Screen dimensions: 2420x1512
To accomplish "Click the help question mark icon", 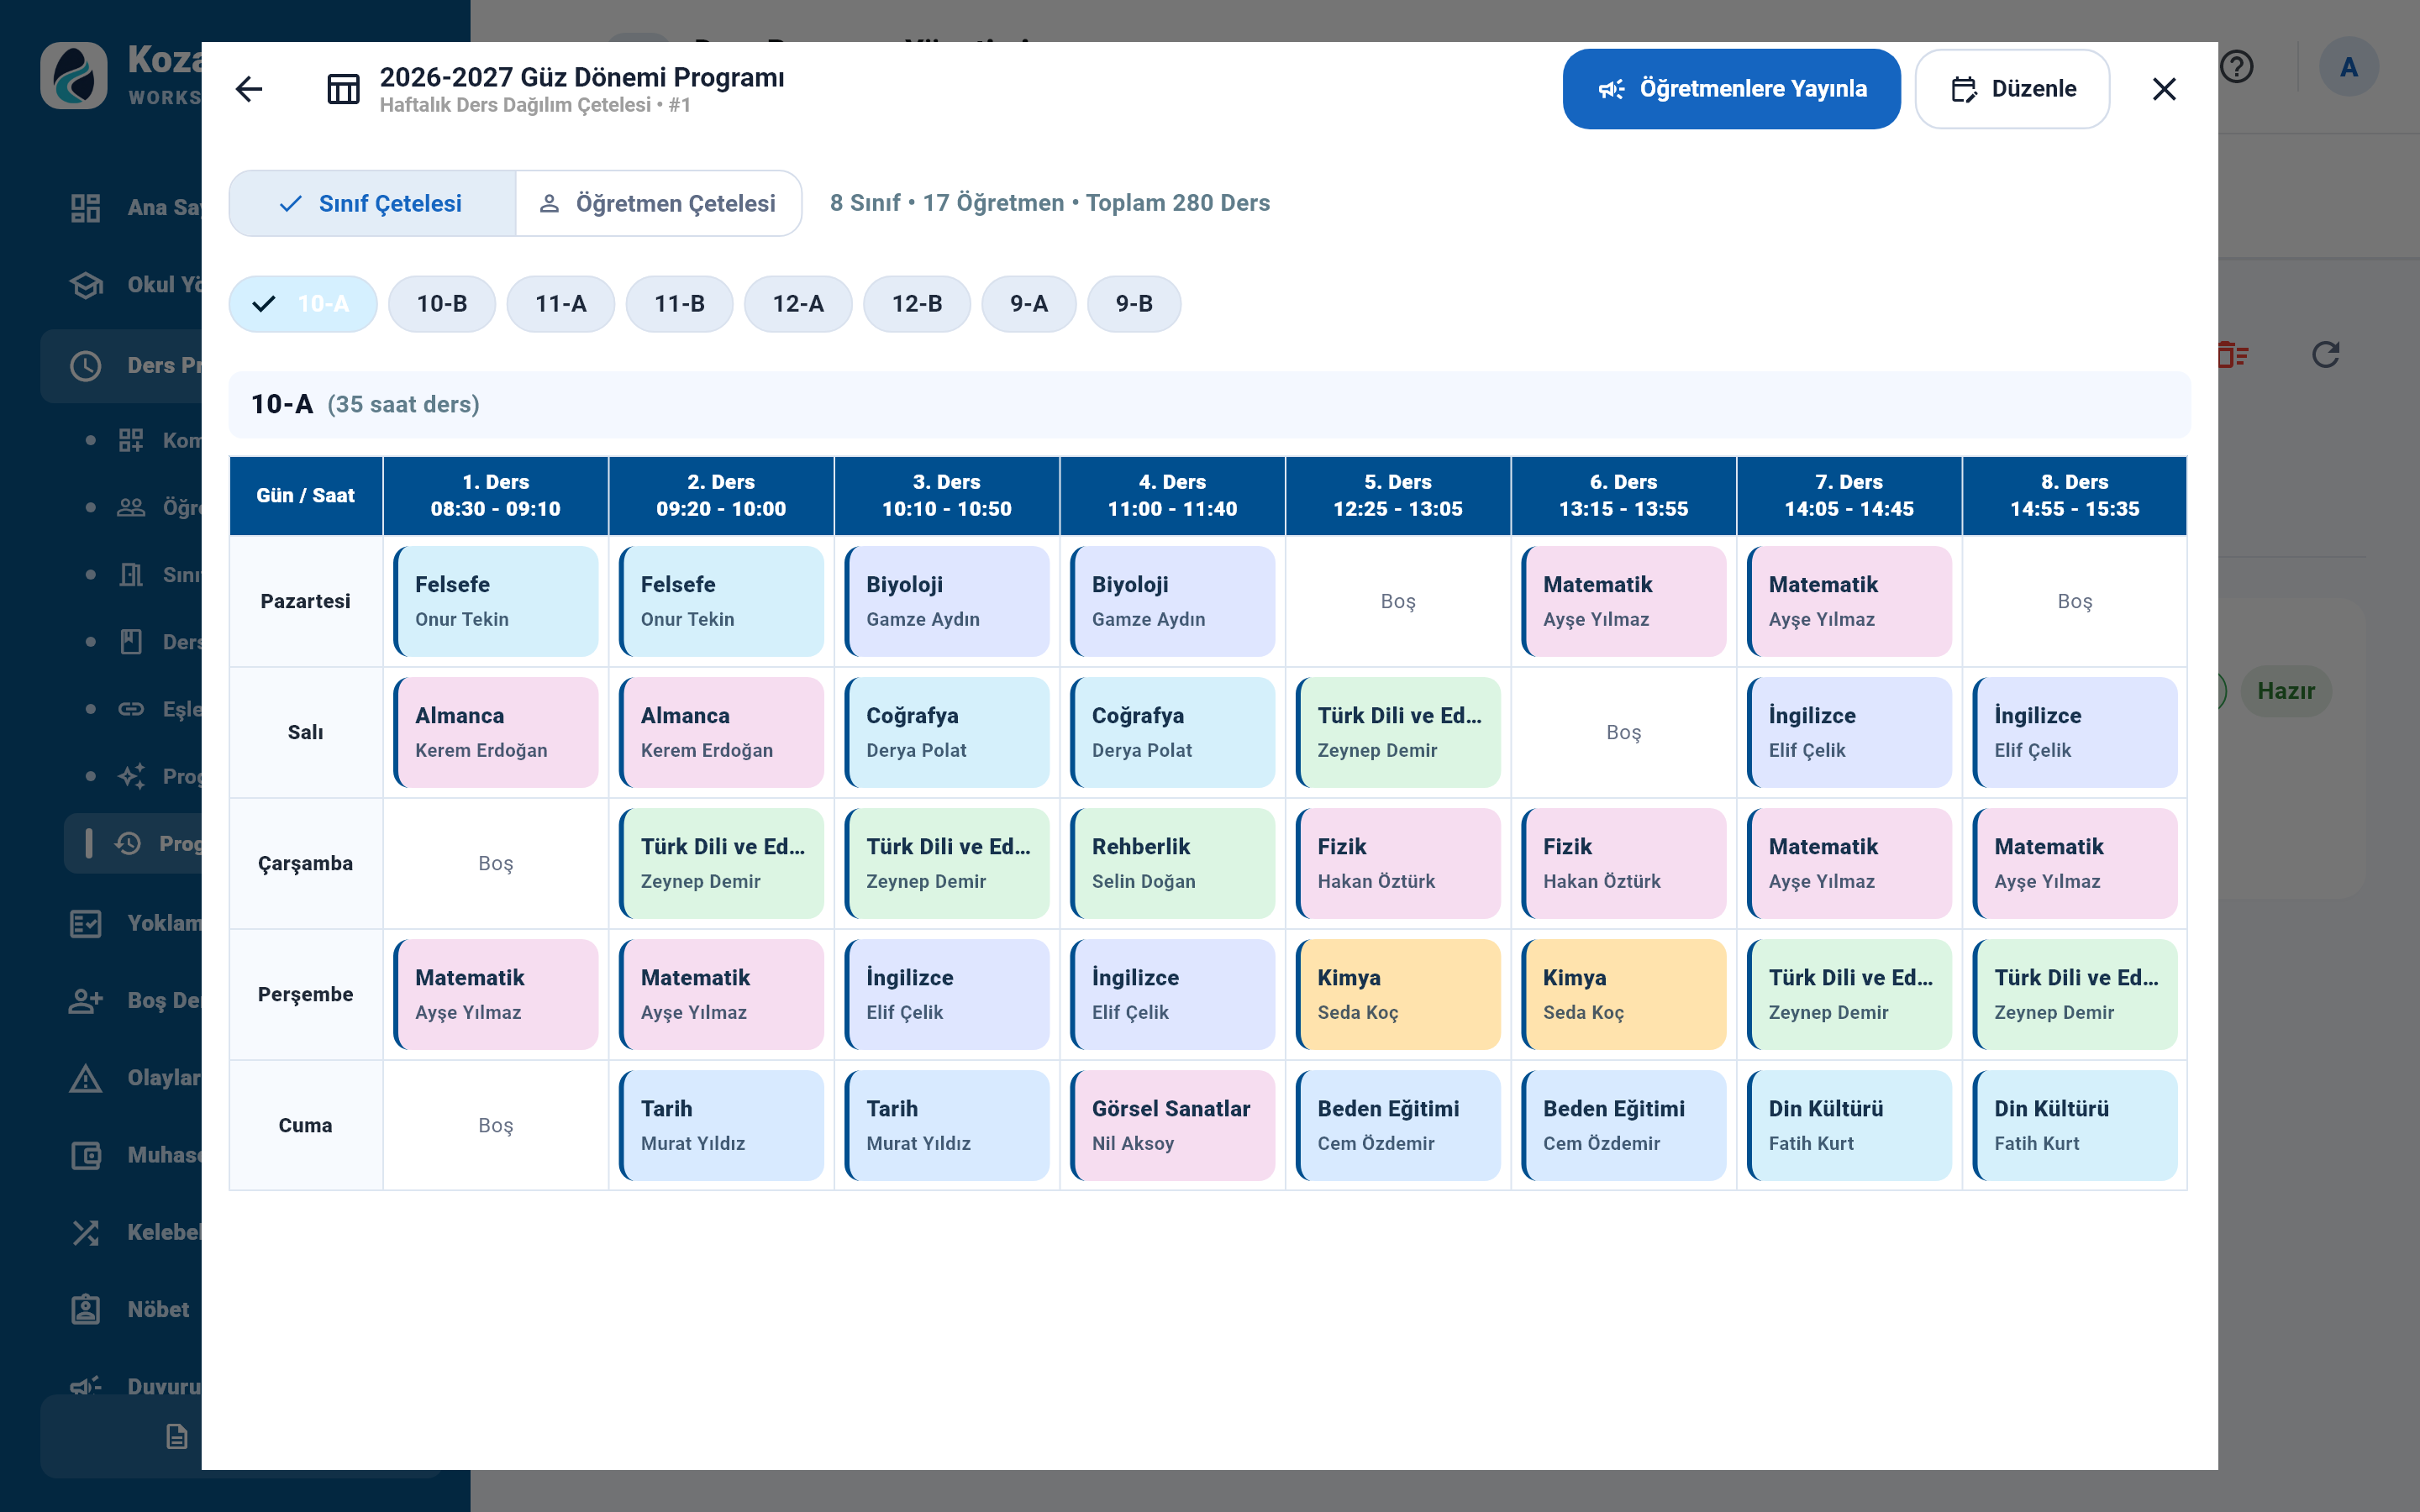I will 2237,67.
